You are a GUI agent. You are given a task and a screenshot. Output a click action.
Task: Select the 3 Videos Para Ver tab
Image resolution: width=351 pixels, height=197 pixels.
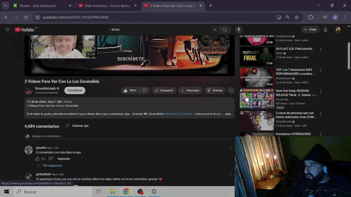pos(173,5)
